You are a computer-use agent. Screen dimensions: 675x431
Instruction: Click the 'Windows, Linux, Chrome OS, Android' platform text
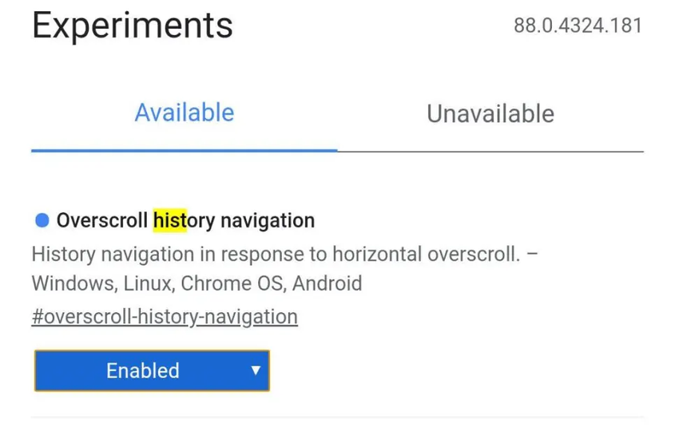pos(197,283)
